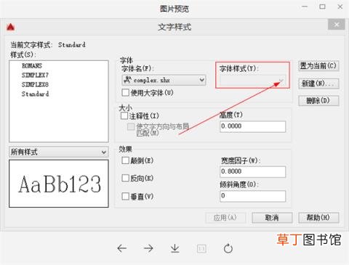
Task: Rotate the previewed image
Action: [228, 248]
